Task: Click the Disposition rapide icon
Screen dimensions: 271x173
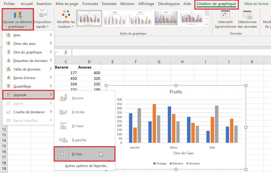Action: (43, 14)
